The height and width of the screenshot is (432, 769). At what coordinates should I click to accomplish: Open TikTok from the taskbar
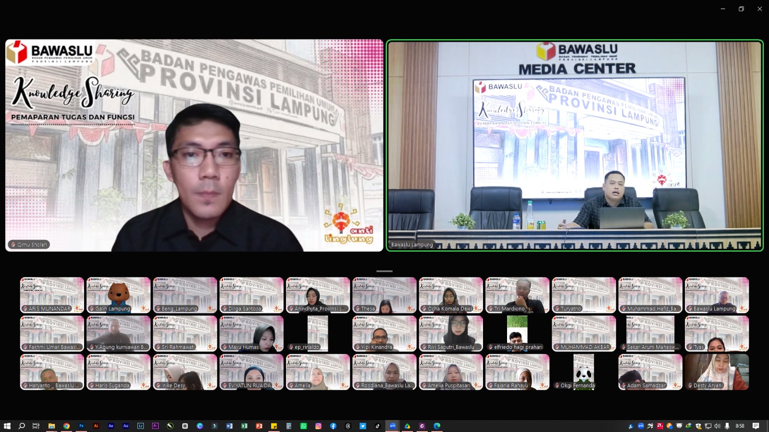[377, 426]
